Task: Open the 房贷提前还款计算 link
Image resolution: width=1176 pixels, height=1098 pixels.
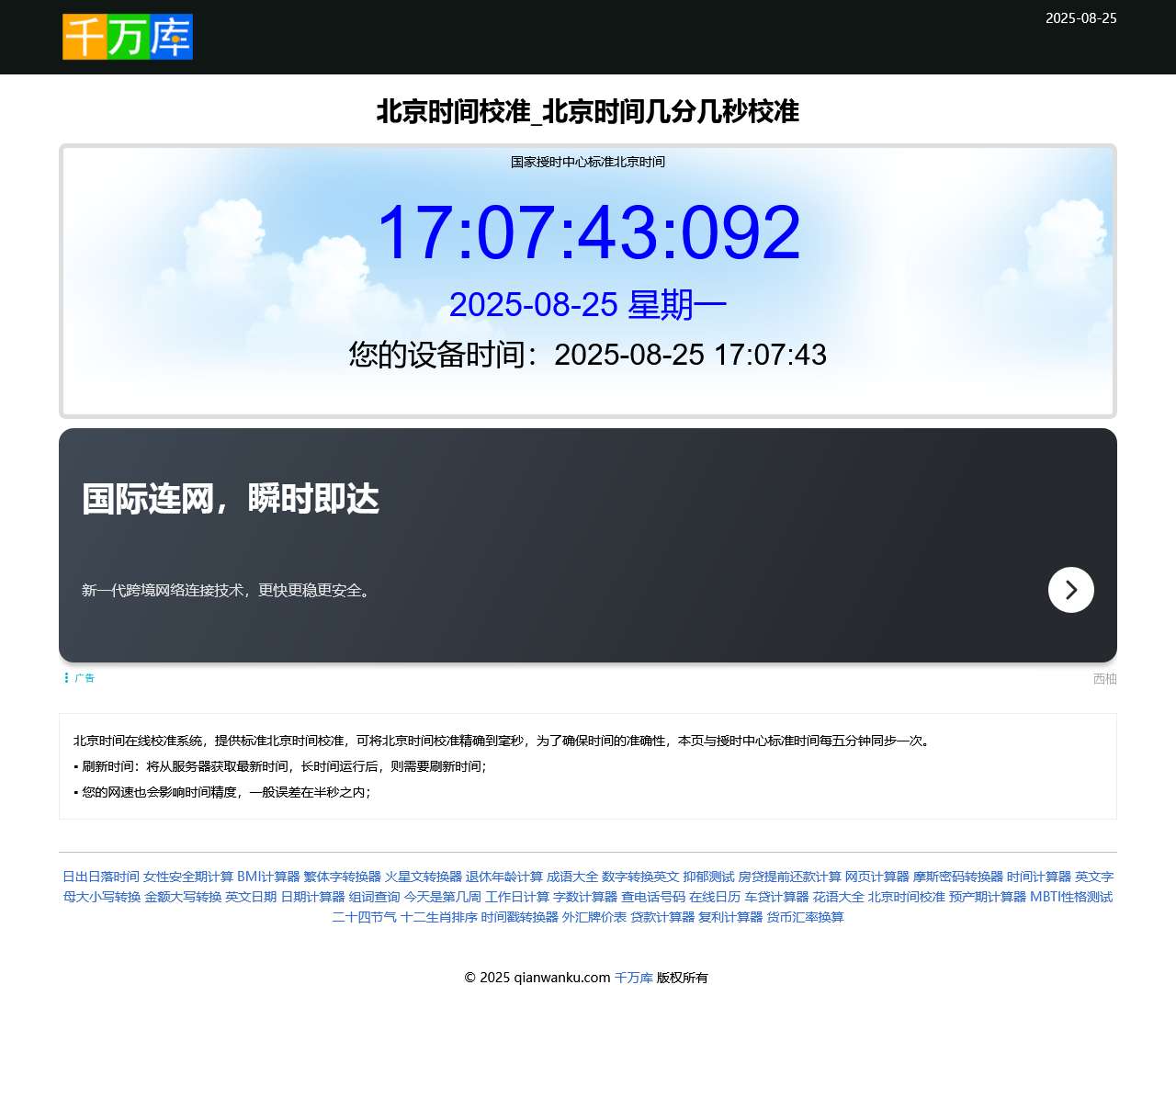Action: coord(789,877)
